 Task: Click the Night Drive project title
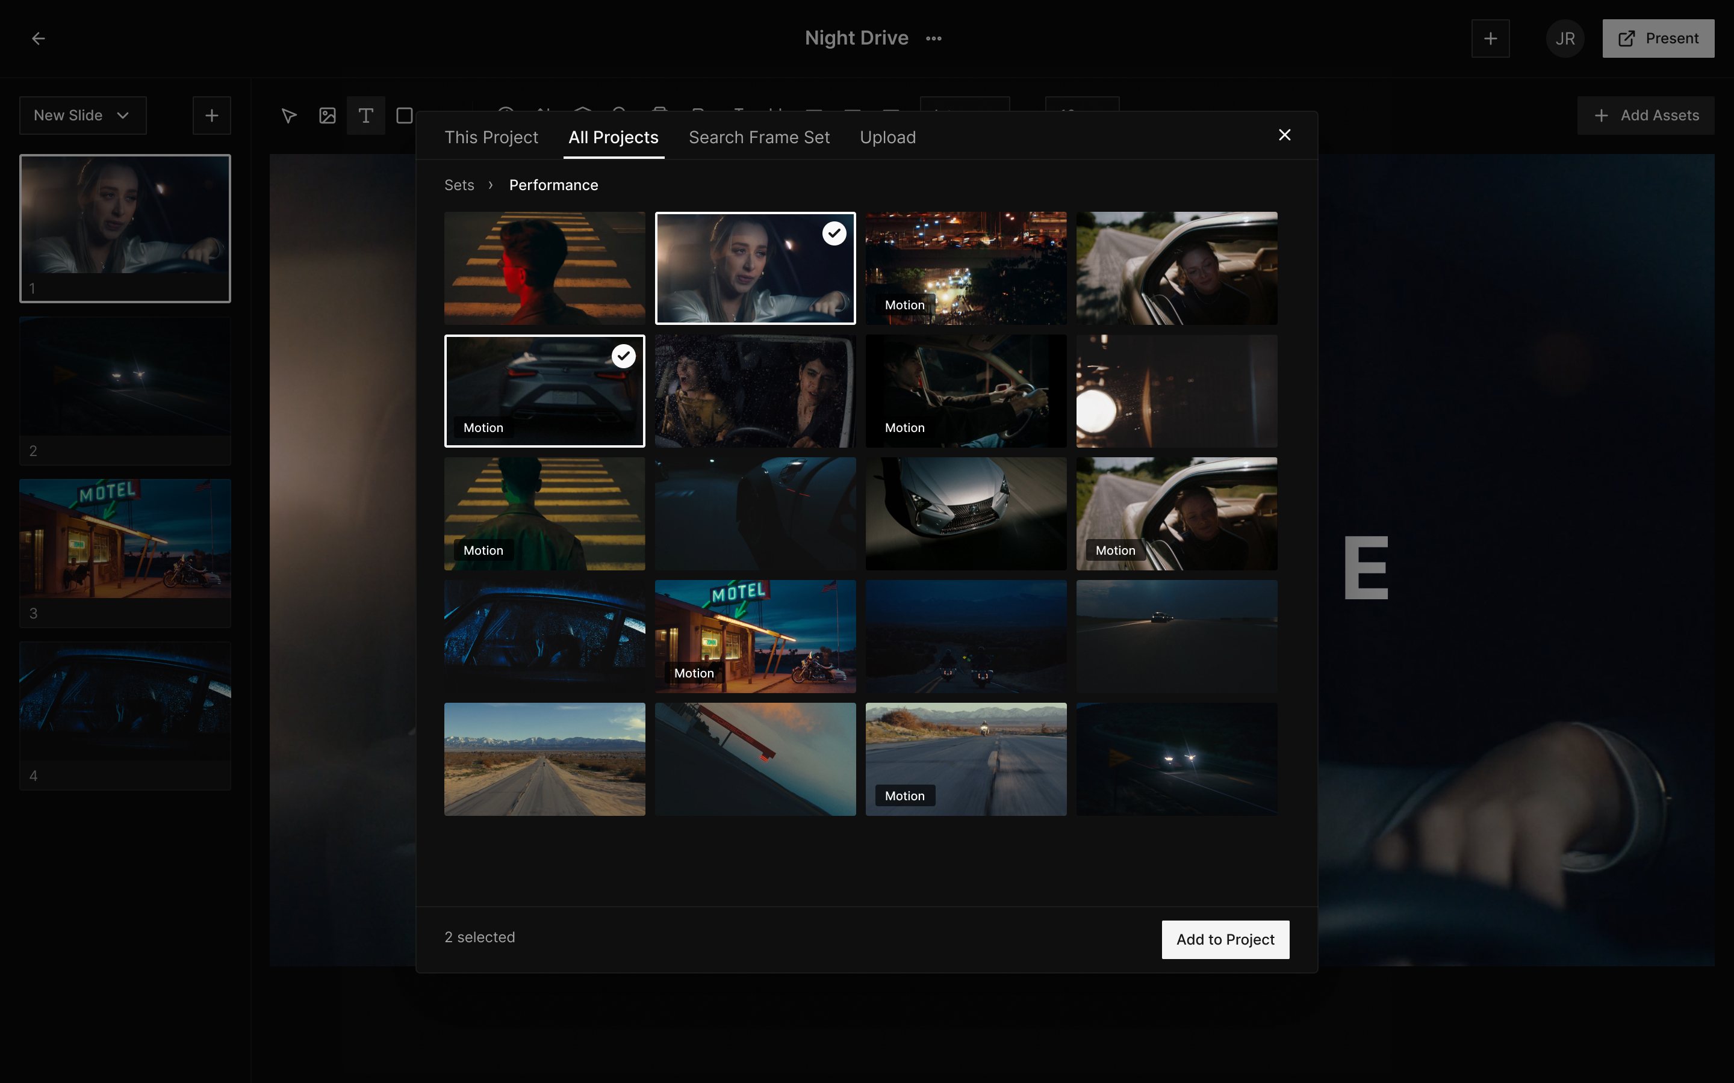coord(856,38)
